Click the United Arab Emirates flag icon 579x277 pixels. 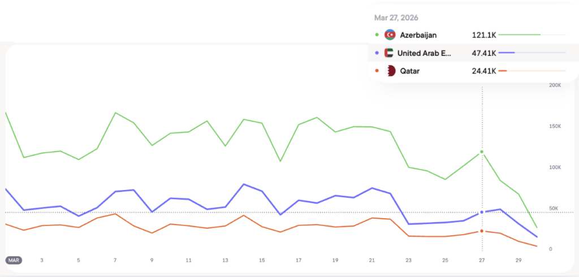coord(388,53)
